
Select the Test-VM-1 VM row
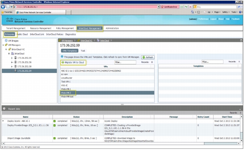click(107, 82)
